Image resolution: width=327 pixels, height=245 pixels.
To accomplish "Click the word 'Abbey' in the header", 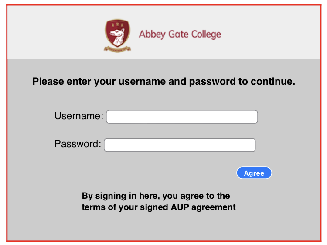I will [x=152, y=34].
